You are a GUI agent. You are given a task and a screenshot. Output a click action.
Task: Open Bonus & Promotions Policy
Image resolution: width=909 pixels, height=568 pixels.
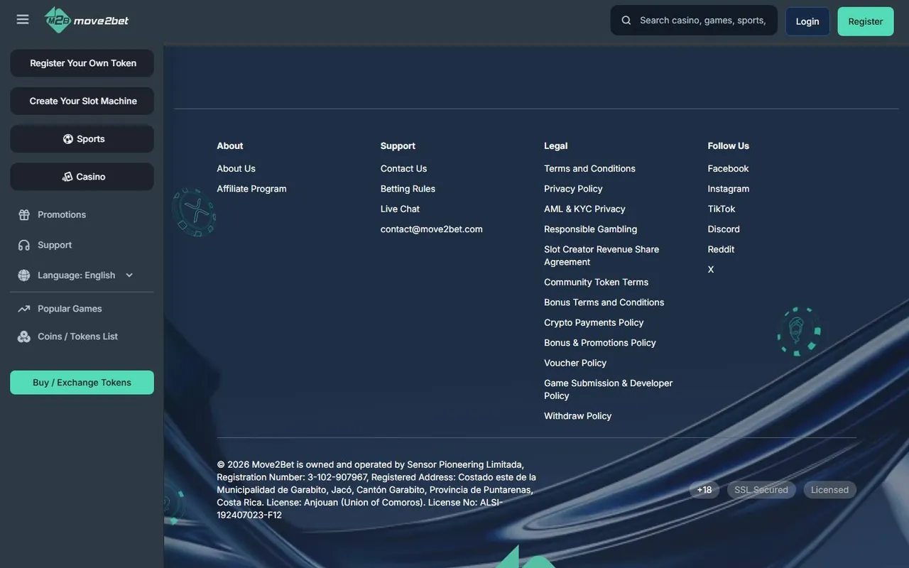pyautogui.click(x=599, y=343)
